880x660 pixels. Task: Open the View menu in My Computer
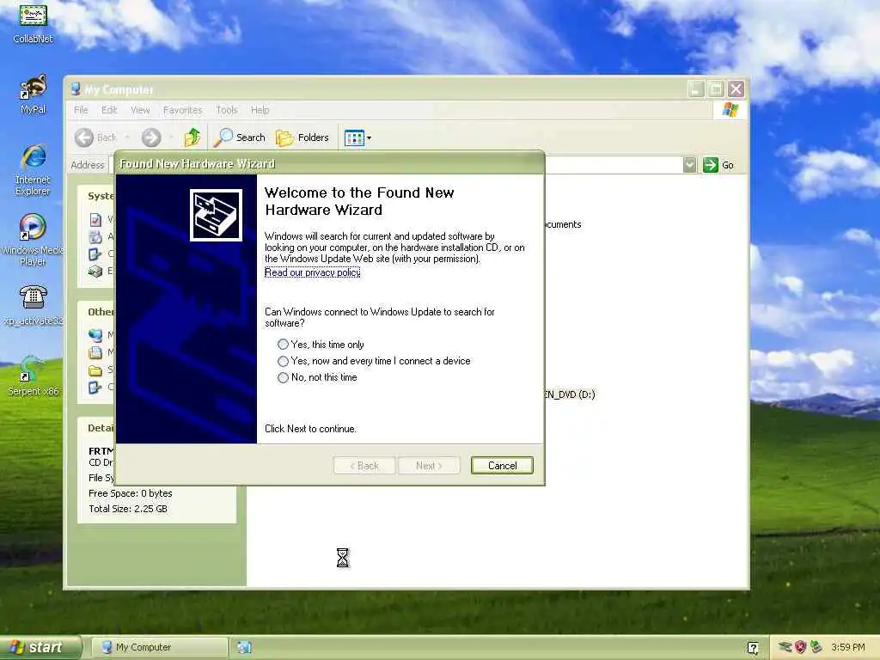pyautogui.click(x=140, y=110)
